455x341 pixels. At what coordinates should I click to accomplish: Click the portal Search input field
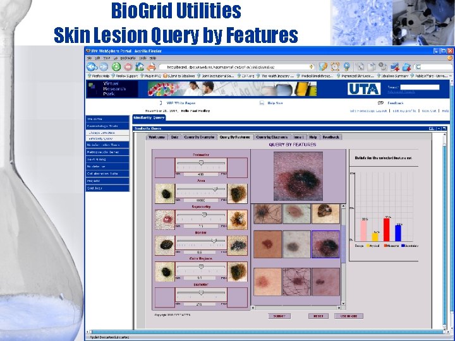(x=420, y=87)
